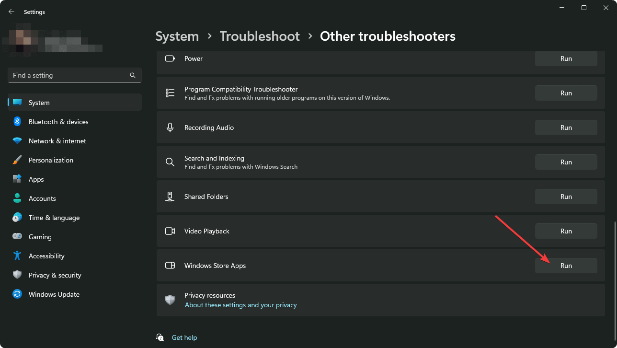Select the Gaming controller sidebar icon
Viewport: 617px width, 348px height.
tap(17, 236)
